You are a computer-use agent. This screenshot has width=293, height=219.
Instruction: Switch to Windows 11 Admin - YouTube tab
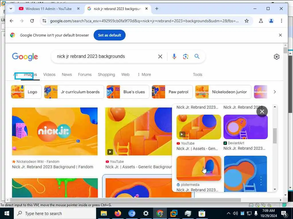pyautogui.click(x=49, y=9)
